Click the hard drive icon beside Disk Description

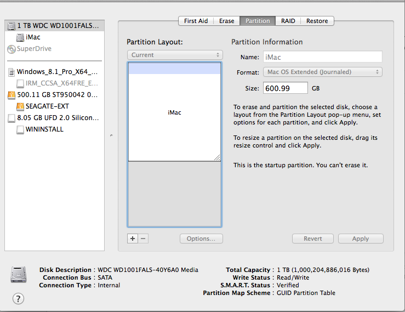click(x=19, y=274)
